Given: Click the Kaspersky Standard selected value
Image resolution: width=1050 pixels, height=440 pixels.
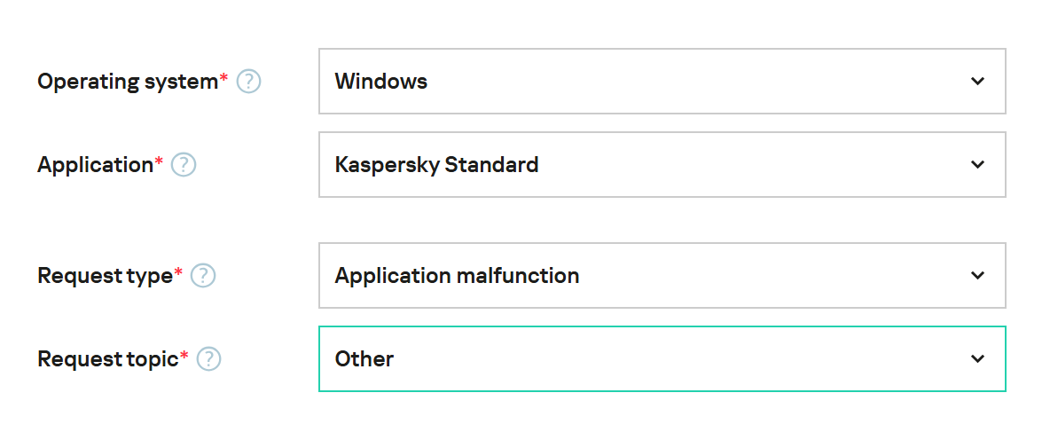Looking at the screenshot, I should 436,164.
